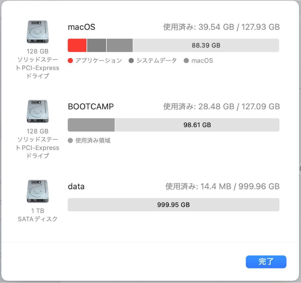Click the 999.95 GB storage bar for data
The image size is (301, 283).
click(x=173, y=205)
